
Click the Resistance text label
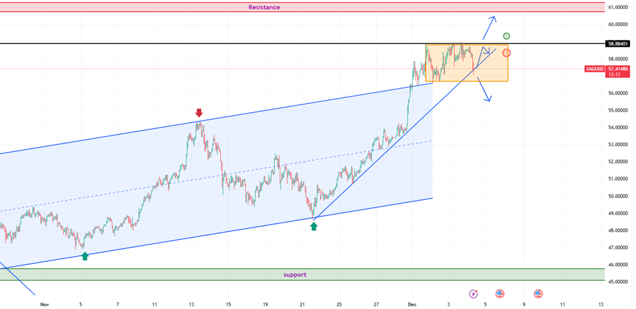(264, 7)
